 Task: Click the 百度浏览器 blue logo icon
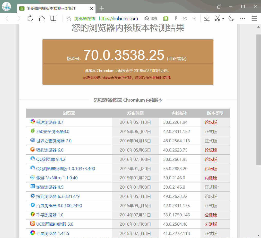pyautogui.click(x=33, y=205)
